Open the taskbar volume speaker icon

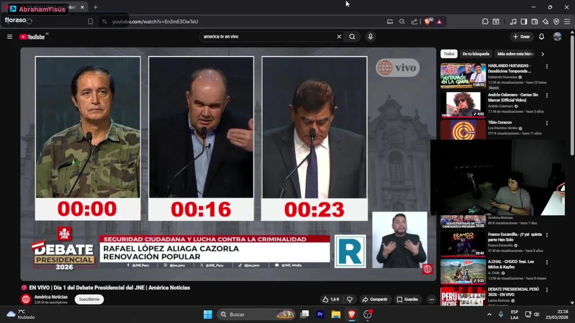click(x=536, y=314)
